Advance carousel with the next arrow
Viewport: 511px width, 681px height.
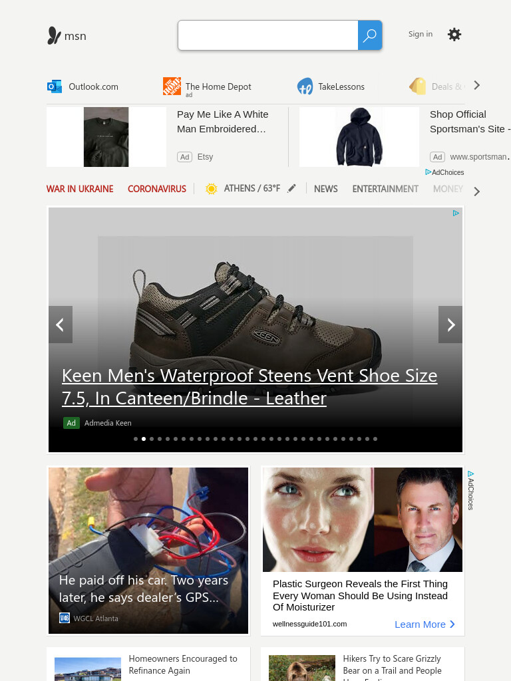(x=450, y=325)
